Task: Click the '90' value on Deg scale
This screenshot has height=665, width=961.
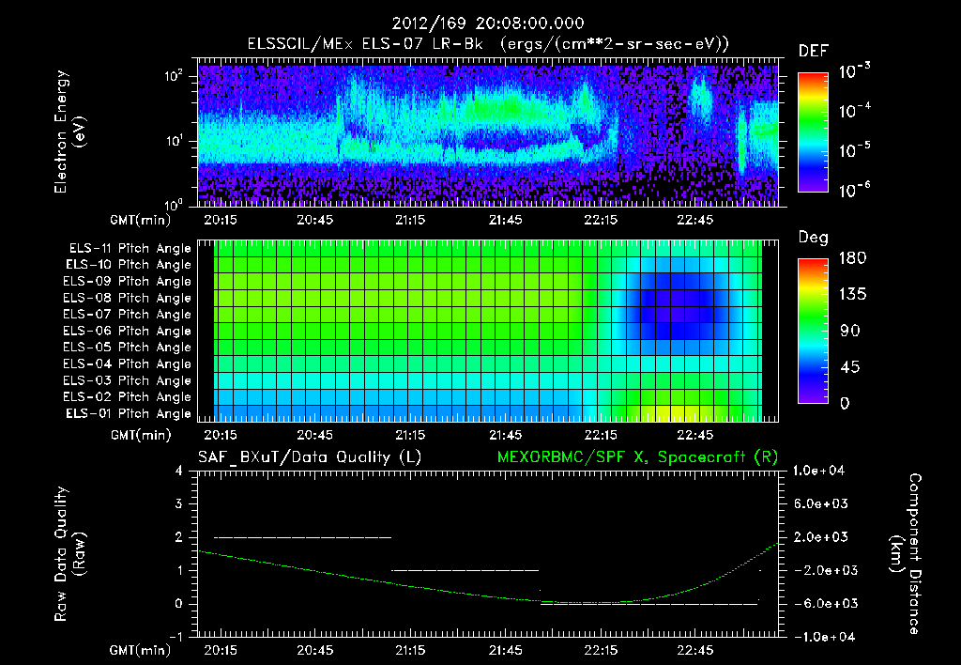Action: [x=850, y=331]
